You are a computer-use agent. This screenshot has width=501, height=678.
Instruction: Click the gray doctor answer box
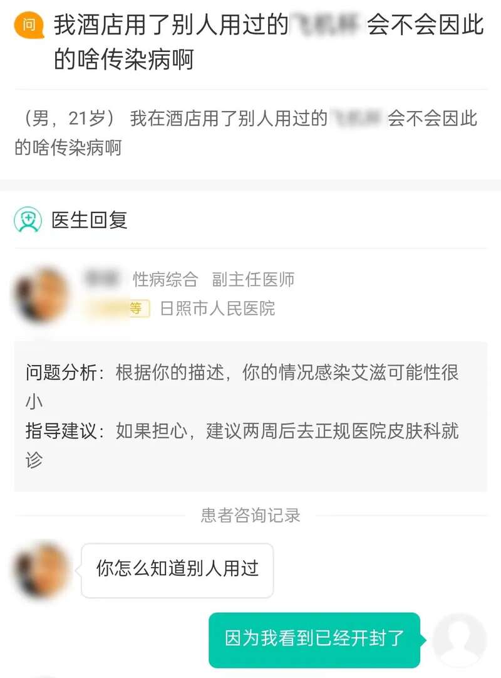(x=250, y=416)
